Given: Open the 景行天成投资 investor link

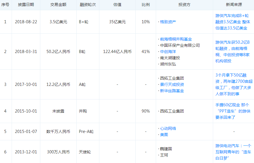Looking at the screenshot, I should point(172,84).
